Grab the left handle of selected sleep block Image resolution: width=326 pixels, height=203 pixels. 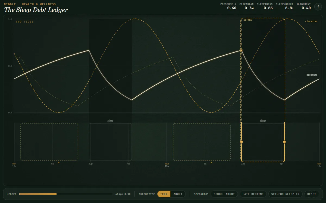(241, 142)
